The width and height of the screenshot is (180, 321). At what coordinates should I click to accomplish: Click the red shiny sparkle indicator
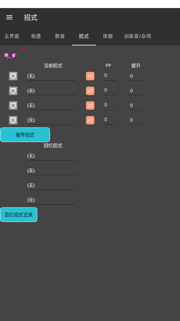coord(24,48)
